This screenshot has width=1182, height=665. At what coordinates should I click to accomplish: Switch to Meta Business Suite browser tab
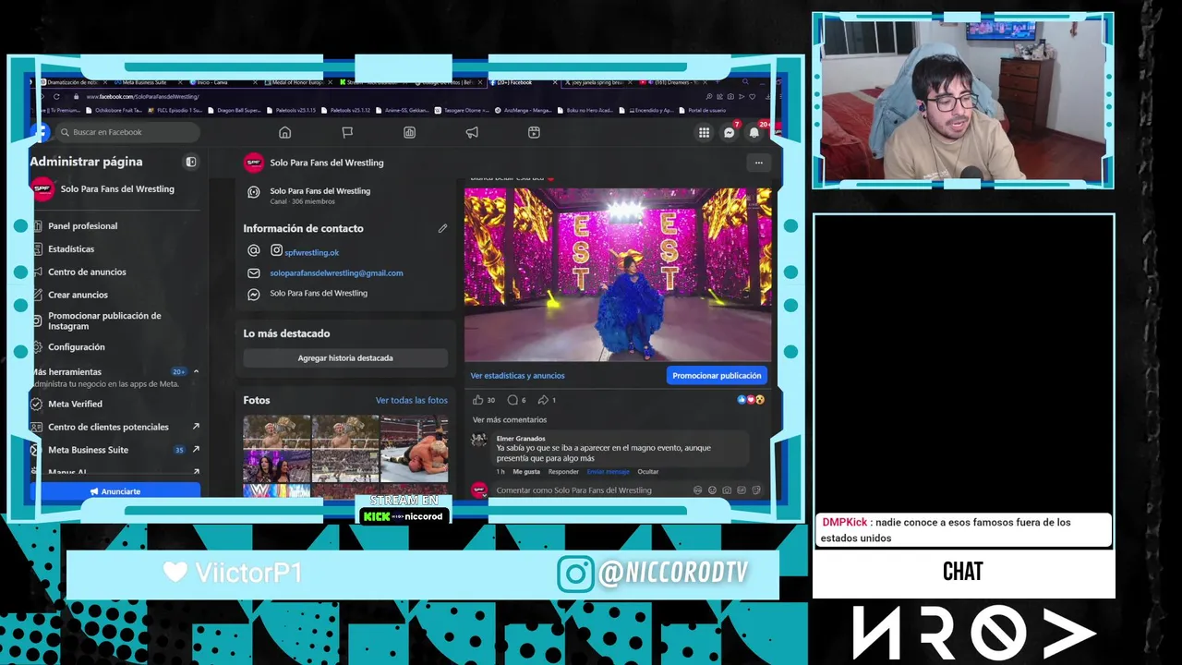point(143,82)
